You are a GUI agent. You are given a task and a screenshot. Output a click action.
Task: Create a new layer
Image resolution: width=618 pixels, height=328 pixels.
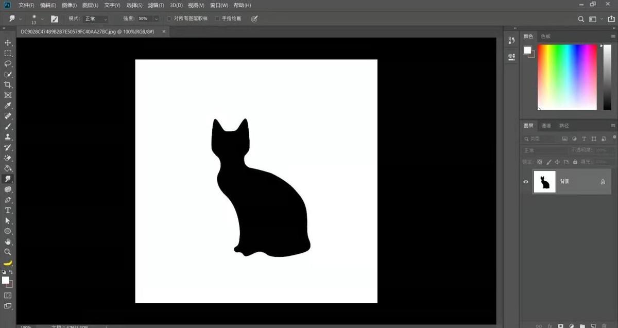[592, 325]
